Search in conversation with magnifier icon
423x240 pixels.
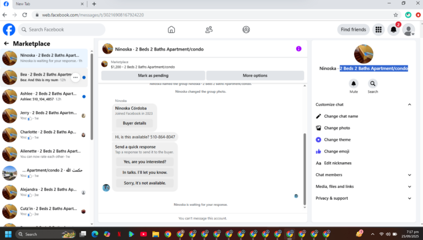pyautogui.click(x=373, y=84)
